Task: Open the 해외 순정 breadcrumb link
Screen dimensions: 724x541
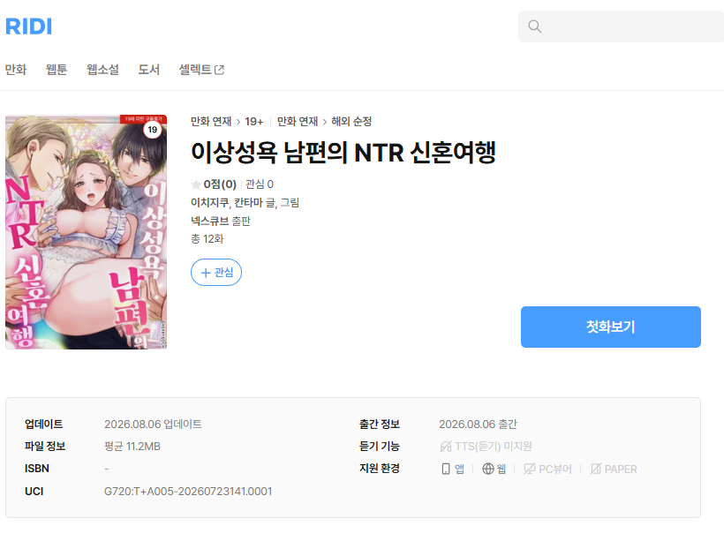Action: point(351,122)
